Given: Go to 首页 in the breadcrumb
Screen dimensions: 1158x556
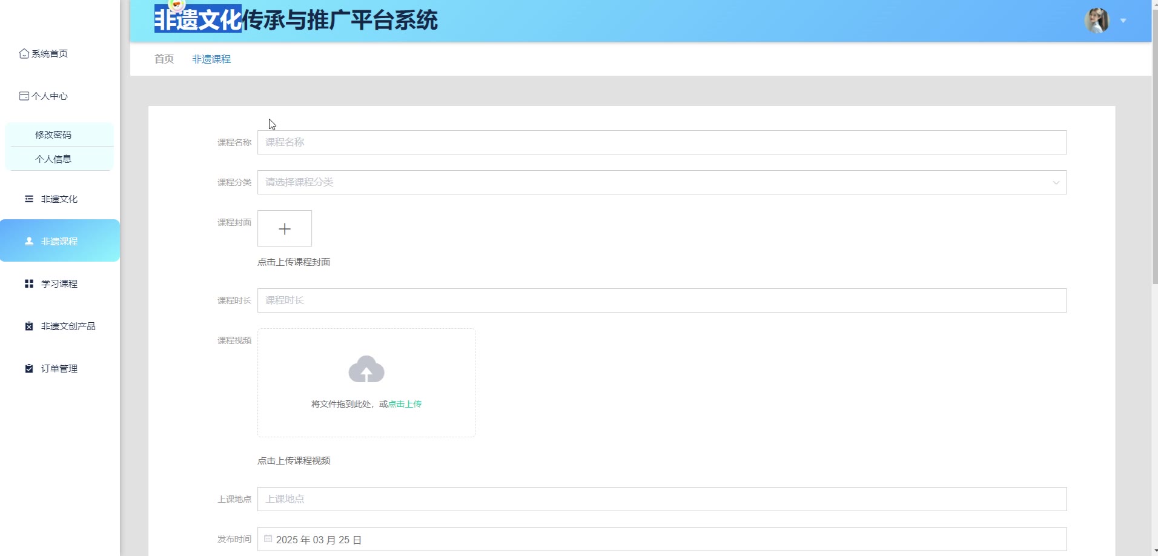Looking at the screenshot, I should pyautogui.click(x=164, y=59).
